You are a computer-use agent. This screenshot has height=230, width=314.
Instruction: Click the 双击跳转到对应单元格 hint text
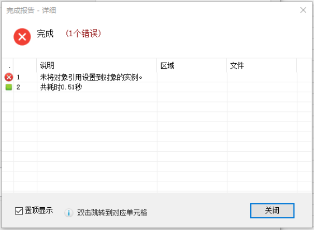coord(112,213)
